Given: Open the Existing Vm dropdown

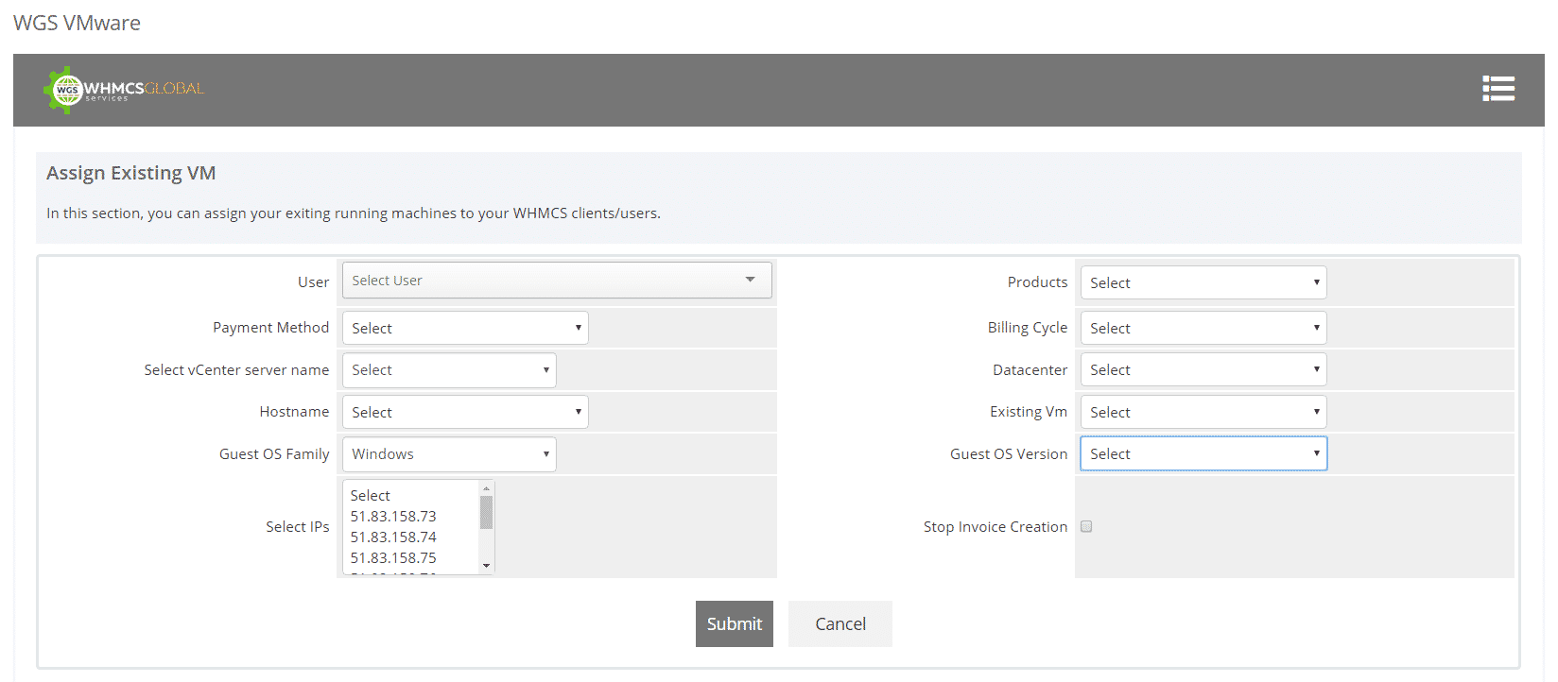Looking at the screenshot, I should (1203, 412).
